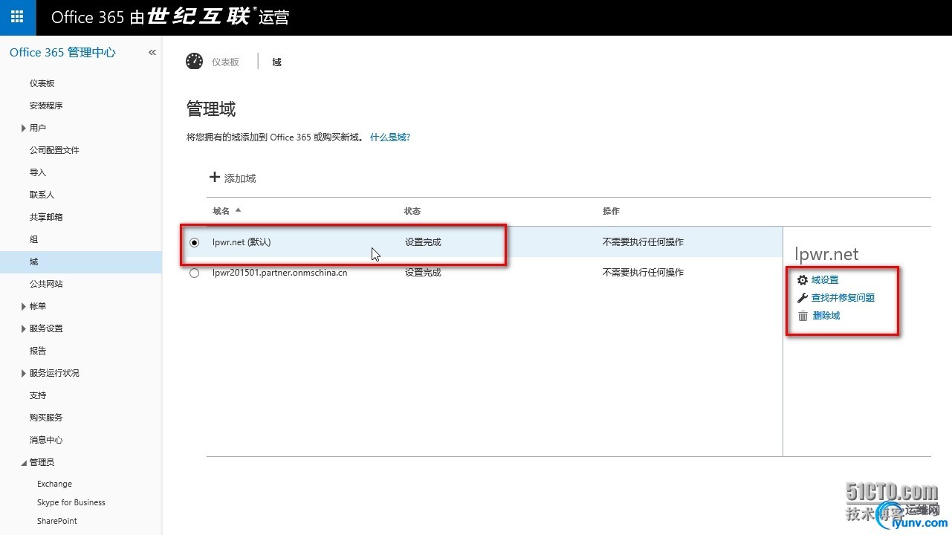This screenshot has width=952, height=535.
Task: Open the 域设置 link
Action: coord(825,280)
